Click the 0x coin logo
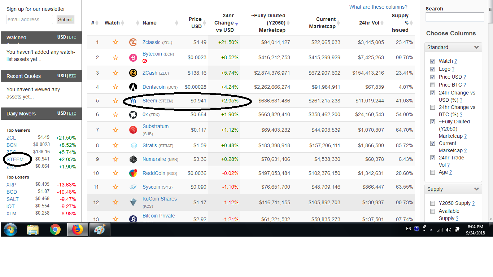The height and width of the screenshot is (277, 493). click(133, 115)
